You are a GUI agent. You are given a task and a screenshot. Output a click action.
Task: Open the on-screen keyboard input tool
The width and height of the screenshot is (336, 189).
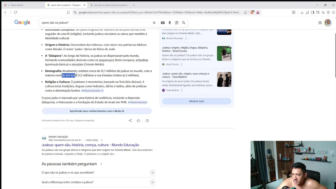pos(163,23)
